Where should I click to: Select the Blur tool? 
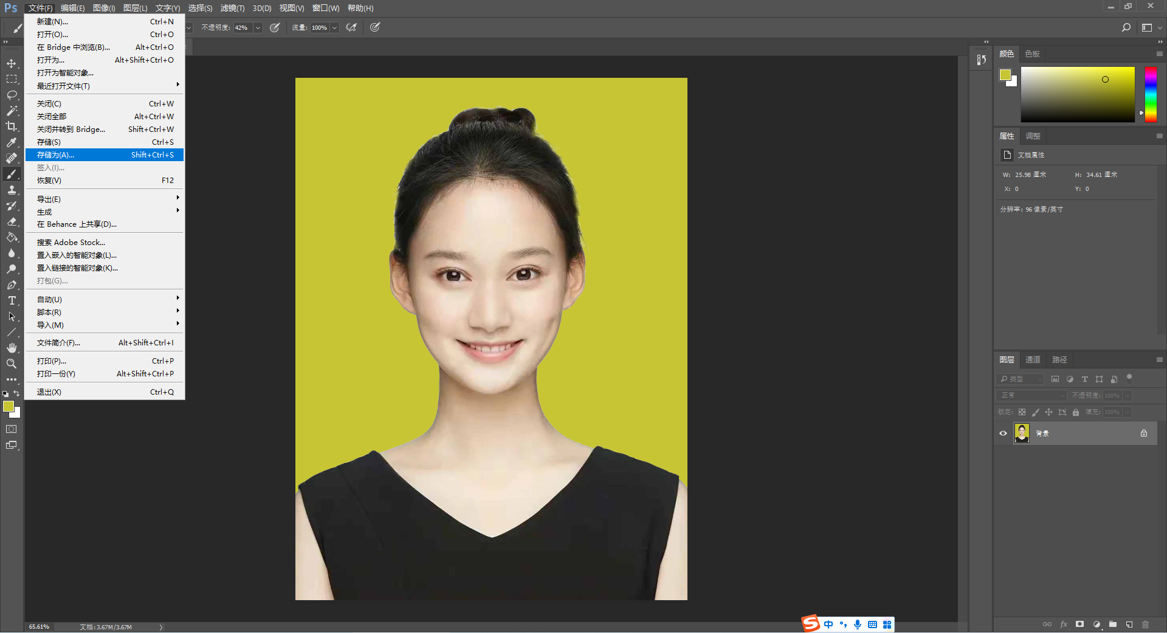tap(12, 253)
